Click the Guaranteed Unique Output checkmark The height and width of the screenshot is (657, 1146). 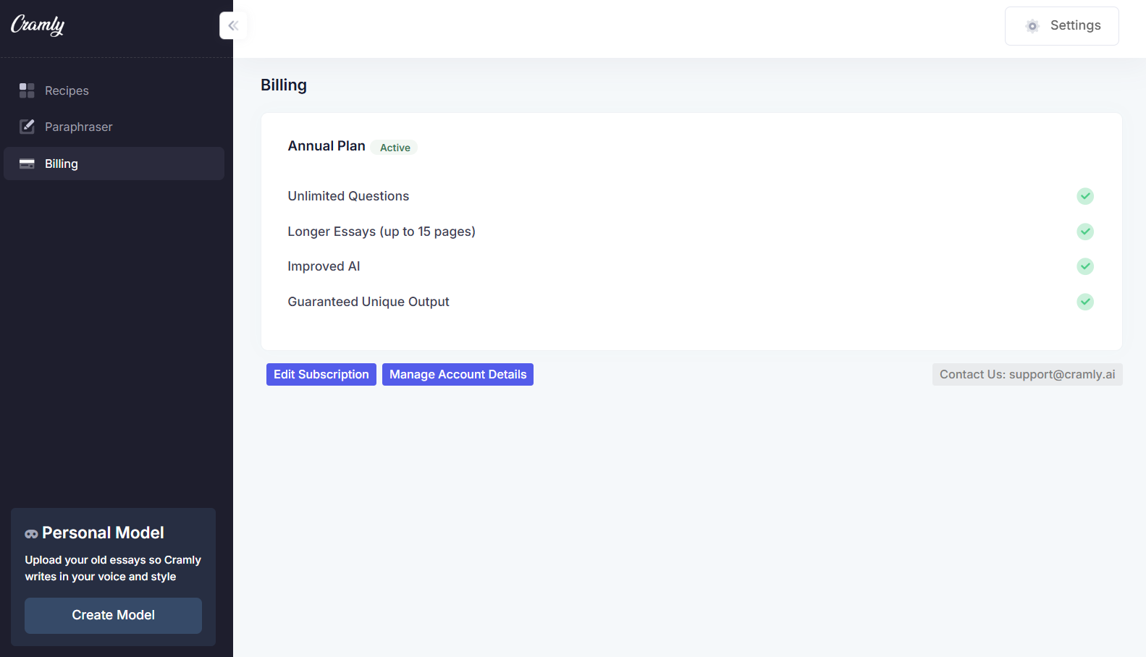(1084, 302)
